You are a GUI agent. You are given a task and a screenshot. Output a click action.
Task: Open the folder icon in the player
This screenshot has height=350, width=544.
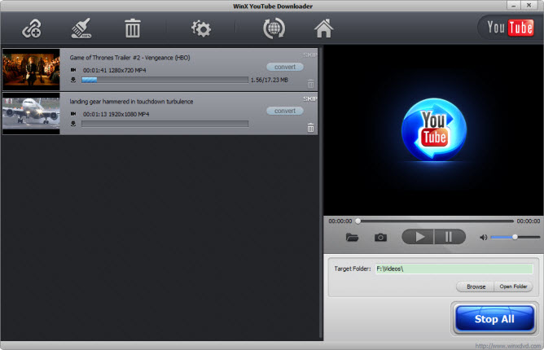tap(352, 237)
